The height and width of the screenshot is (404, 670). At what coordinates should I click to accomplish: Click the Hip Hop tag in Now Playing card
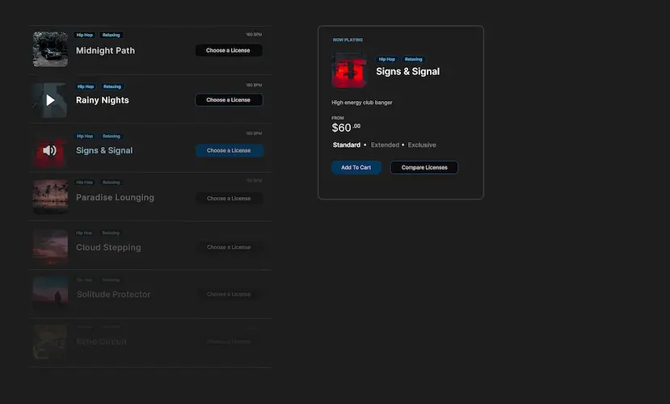[x=386, y=59]
